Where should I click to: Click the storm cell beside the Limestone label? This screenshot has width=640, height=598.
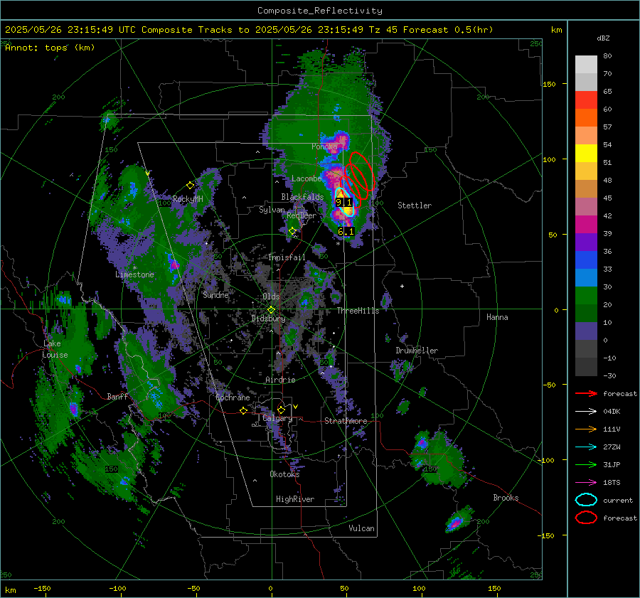pos(174,266)
